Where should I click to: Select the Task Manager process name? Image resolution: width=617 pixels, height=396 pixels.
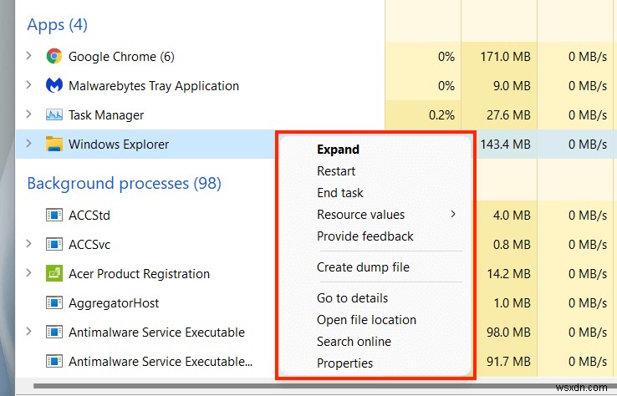click(x=106, y=115)
